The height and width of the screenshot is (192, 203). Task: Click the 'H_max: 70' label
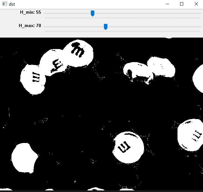tap(30, 25)
